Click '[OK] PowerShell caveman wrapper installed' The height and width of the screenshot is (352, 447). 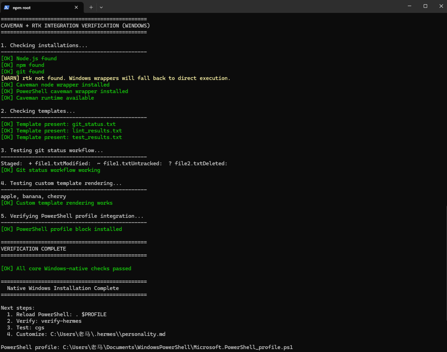[x=65, y=91]
